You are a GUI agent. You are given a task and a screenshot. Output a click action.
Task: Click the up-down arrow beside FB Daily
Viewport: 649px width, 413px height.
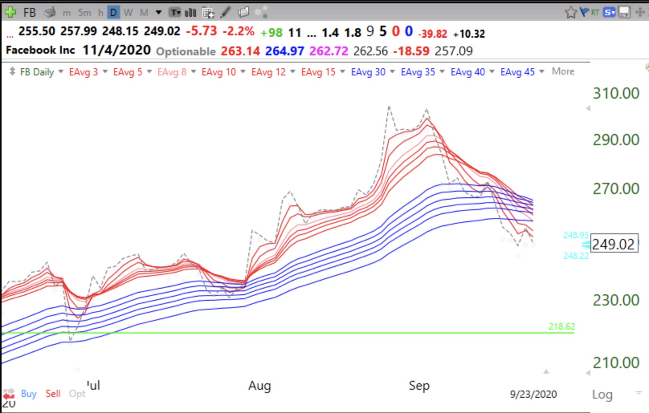coord(12,71)
